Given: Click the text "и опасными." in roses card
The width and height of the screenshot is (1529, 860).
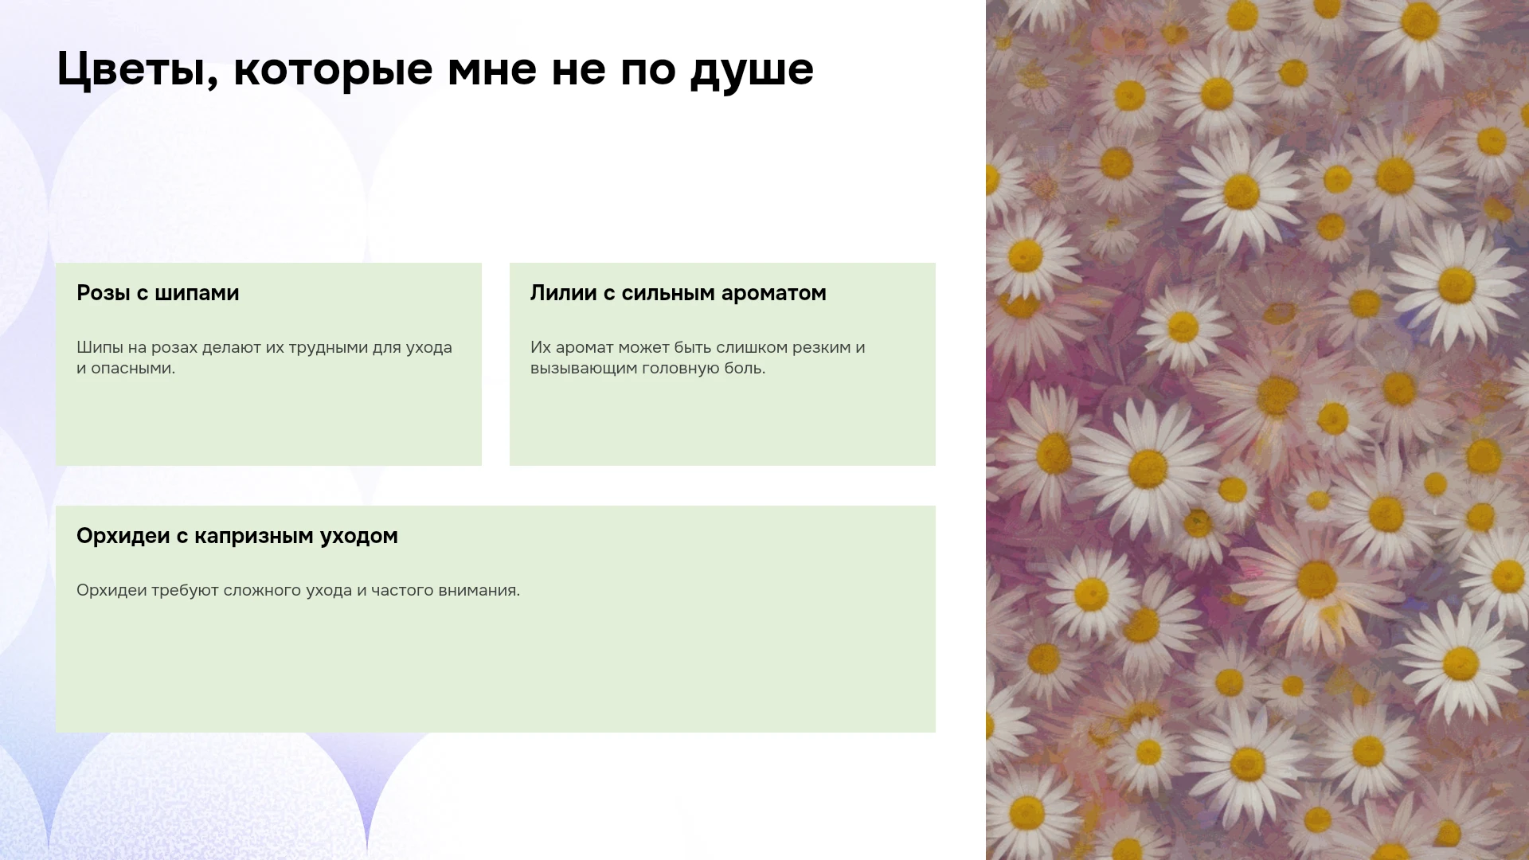Looking at the screenshot, I should coord(126,368).
